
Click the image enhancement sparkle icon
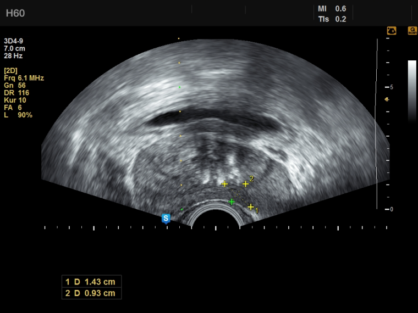[x=392, y=31]
